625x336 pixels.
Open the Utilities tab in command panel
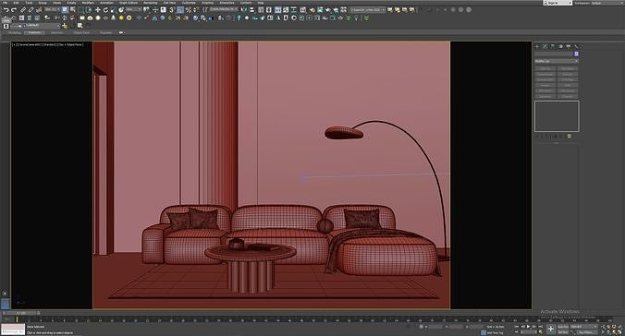point(576,46)
